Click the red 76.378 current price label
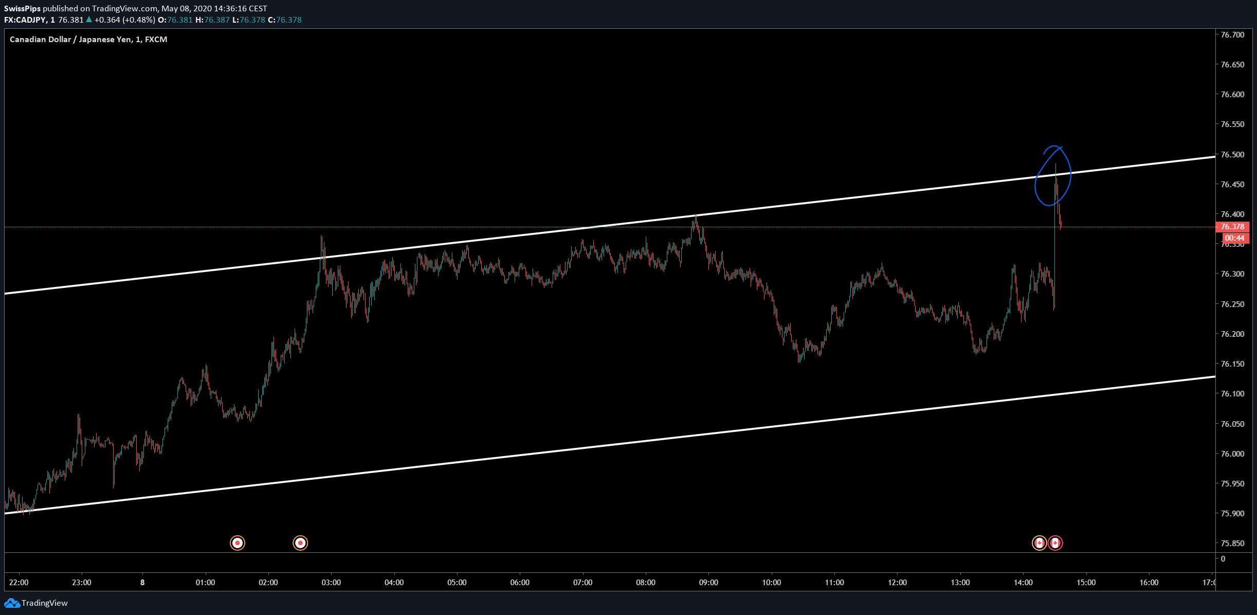 click(x=1232, y=227)
